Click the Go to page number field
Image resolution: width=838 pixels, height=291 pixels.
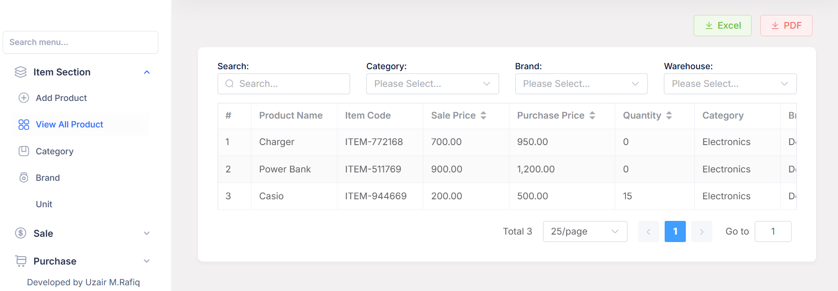(x=773, y=231)
